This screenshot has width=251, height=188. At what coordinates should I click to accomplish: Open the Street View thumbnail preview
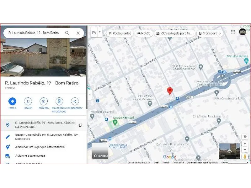pos(229,151)
